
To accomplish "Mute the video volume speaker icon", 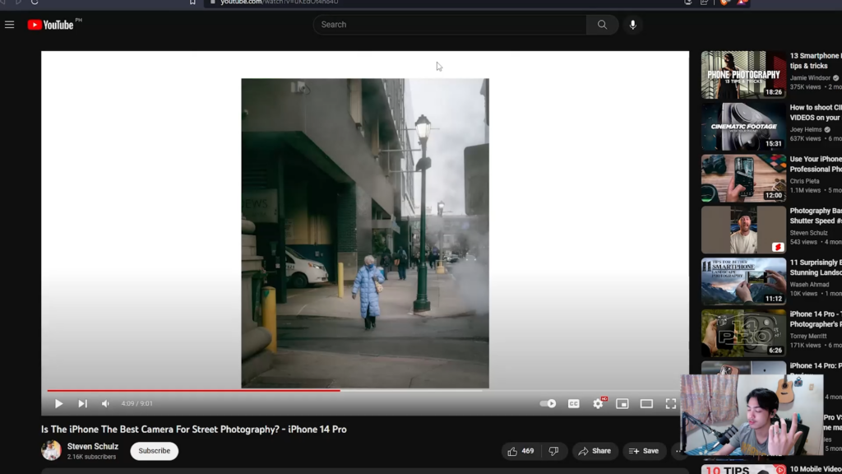I will click(x=105, y=403).
